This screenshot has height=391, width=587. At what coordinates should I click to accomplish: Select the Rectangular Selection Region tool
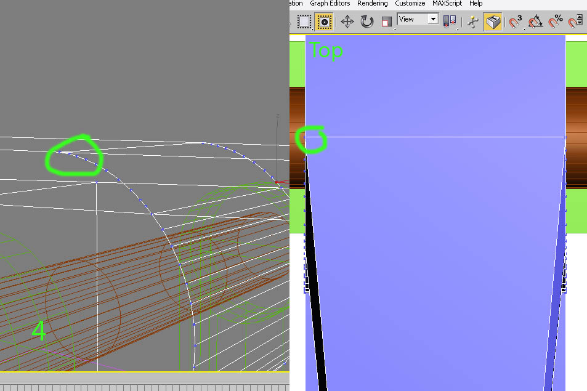click(304, 22)
